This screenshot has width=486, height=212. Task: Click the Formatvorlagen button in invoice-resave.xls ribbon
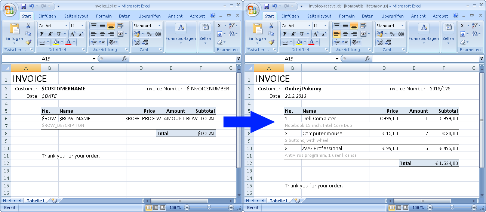(x=424, y=33)
